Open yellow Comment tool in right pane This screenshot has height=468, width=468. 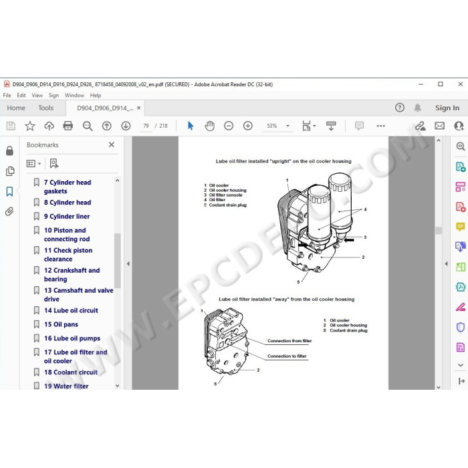tap(461, 227)
